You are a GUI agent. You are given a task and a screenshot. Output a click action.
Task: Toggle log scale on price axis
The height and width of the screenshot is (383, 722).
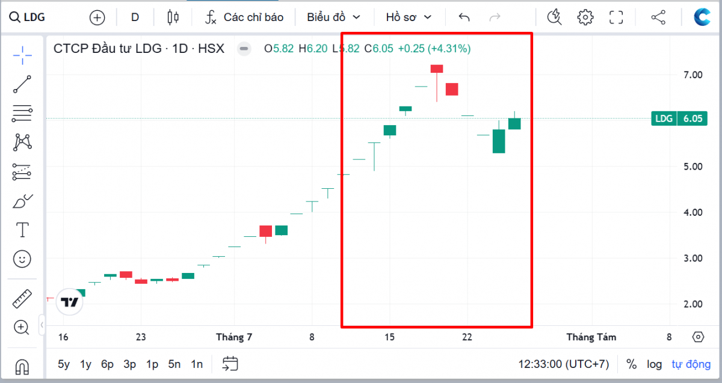click(655, 364)
